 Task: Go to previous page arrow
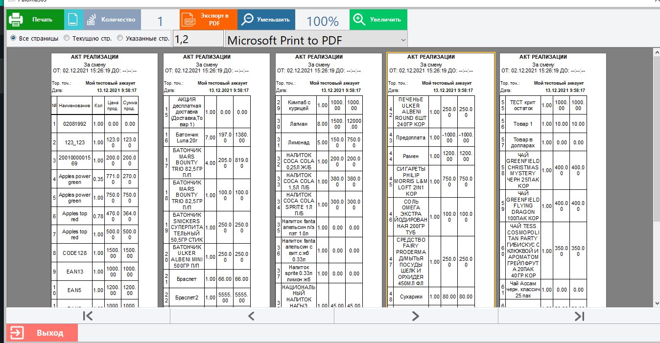point(252,316)
